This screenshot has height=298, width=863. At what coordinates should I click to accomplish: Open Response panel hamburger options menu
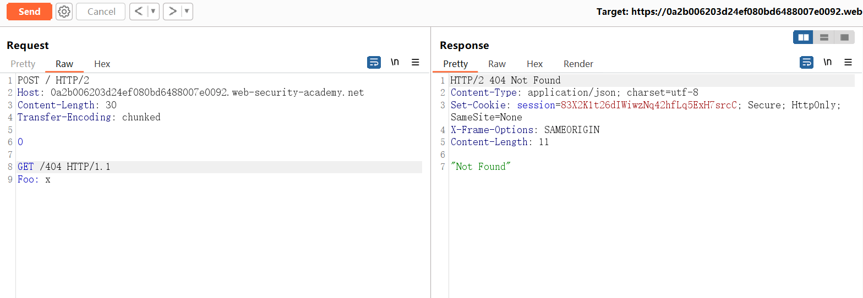pyautogui.click(x=848, y=63)
